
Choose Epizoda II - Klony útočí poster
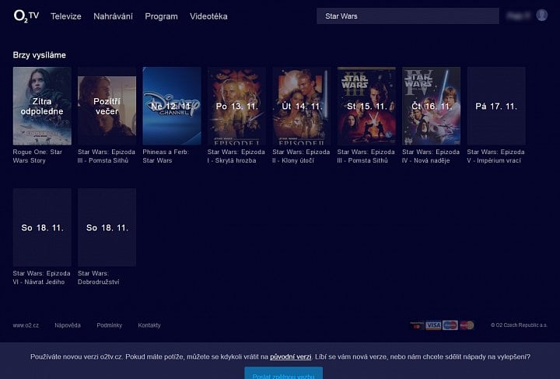click(x=302, y=106)
